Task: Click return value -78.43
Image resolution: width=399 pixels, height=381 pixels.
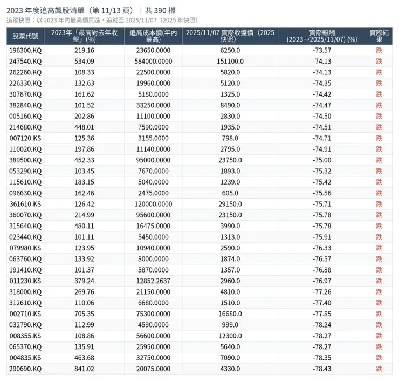Action: coord(322,369)
